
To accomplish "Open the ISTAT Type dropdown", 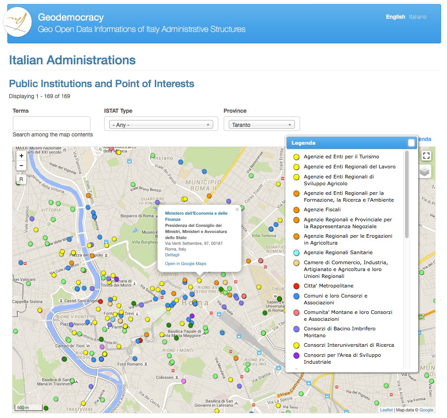I will (x=161, y=125).
